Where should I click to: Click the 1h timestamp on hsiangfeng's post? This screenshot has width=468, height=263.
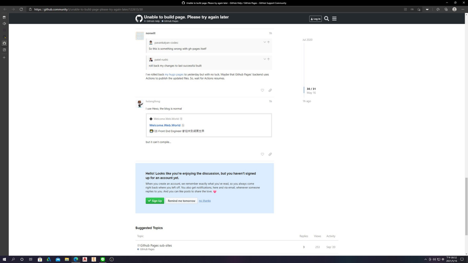pyautogui.click(x=270, y=101)
